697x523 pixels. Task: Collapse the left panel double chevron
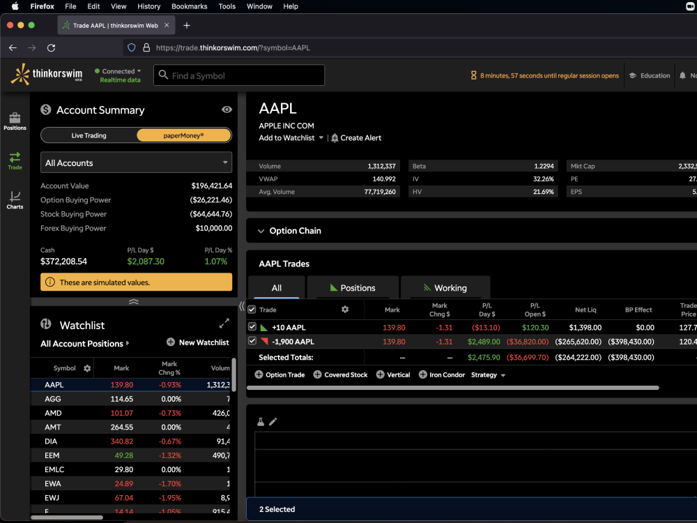pyautogui.click(x=242, y=306)
